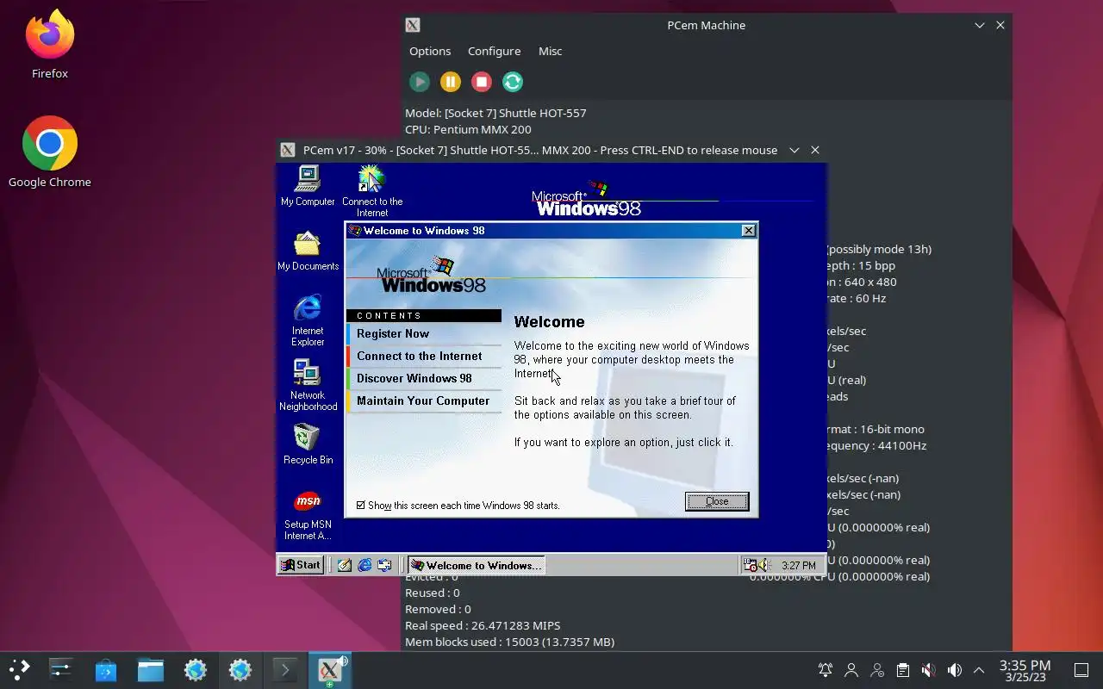The image size is (1103, 689).
Task: Click the 3:27 PM clock in Windows 98 tray
Action: tap(798, 566)
